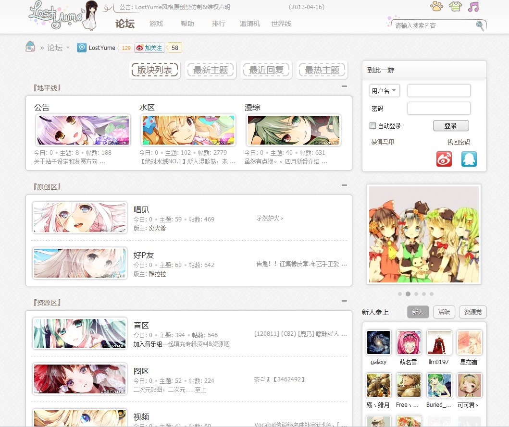Image resolution: width=509 pixels, height=427 pixels.
Task: Click the 登录 button
Action: pos(450,126)
